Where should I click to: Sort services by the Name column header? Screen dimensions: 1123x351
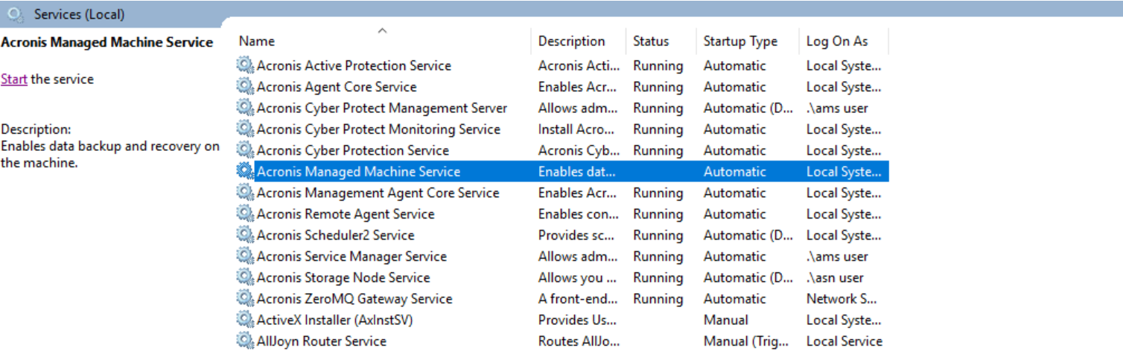coord(257,42)
